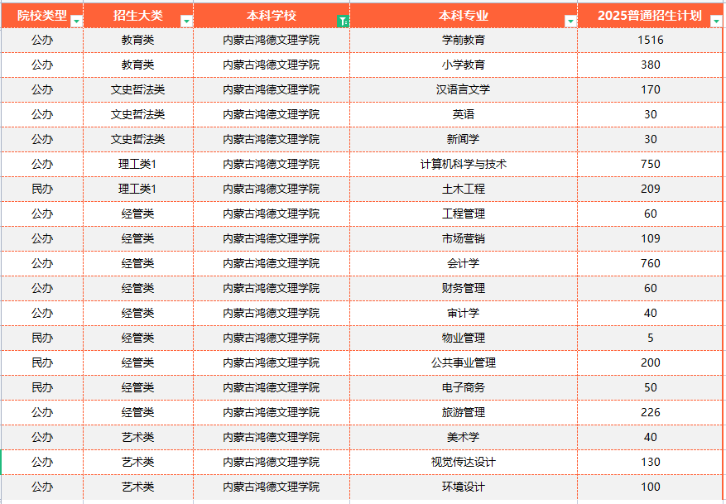Click the 计算机科学与技术 major cell
726x504 pixels.
pyautogui.click(x=464, y=165)
